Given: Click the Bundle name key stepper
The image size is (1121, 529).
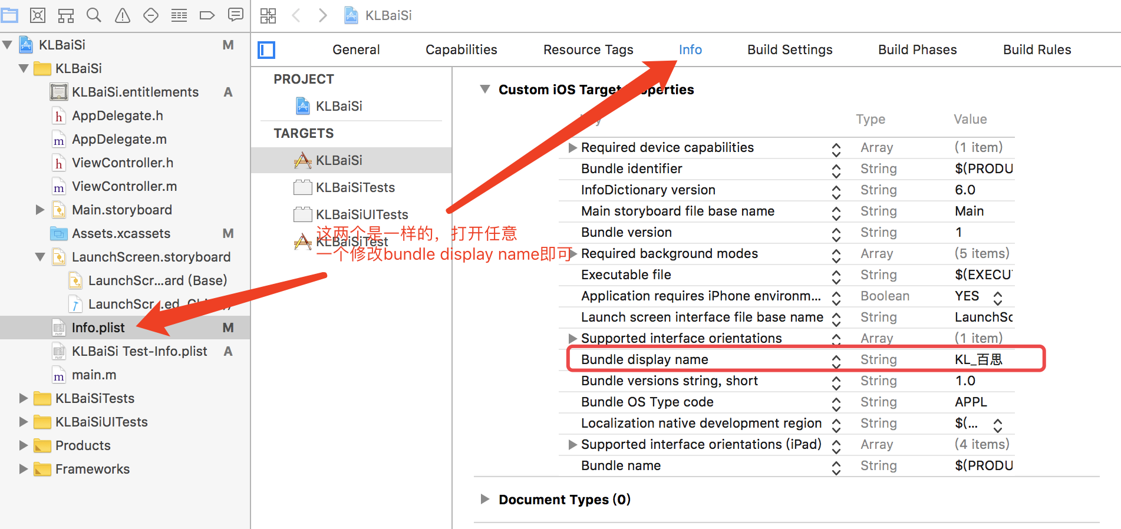Looking at the screenshot, I should 836,468.
